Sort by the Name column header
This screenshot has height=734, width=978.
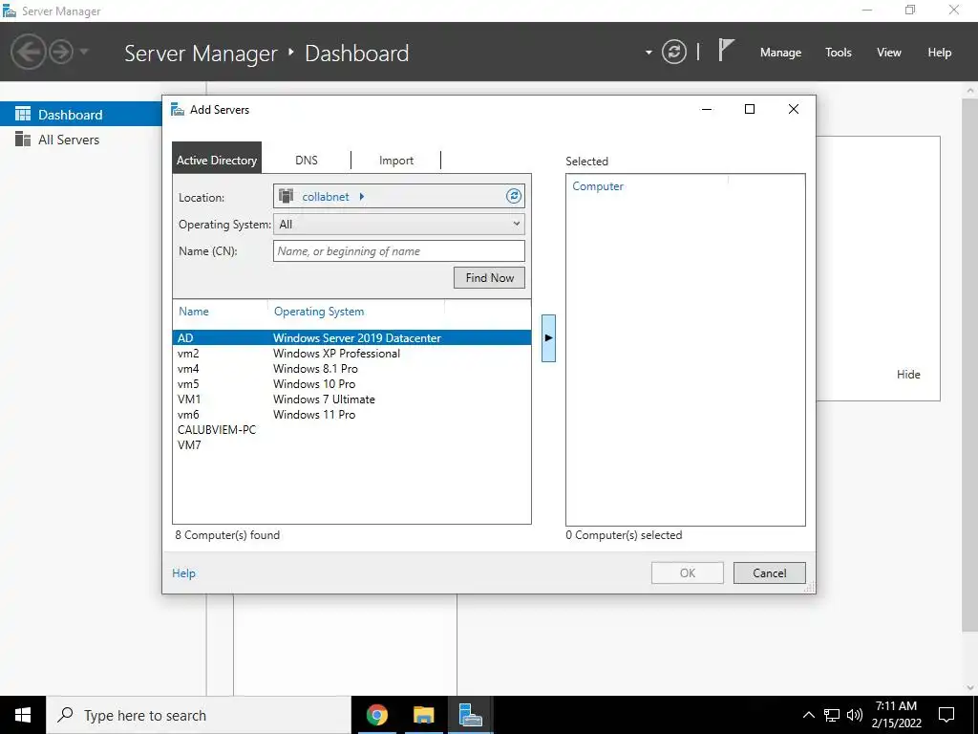click(193, 312)
